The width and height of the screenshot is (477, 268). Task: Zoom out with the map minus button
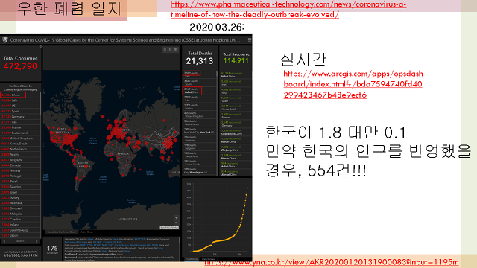pyautogui.click(x=176, y=222)
